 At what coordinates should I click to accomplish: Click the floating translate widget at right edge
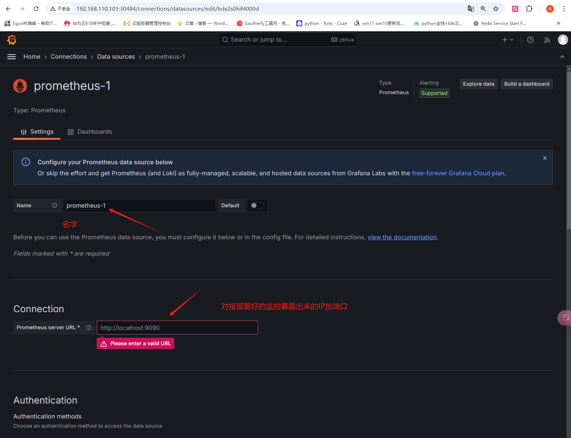coord(565,318)
